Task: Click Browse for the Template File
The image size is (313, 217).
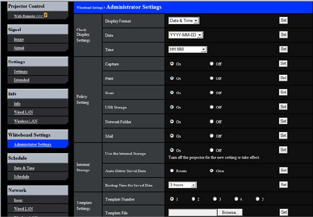Action: click(230, 212)
